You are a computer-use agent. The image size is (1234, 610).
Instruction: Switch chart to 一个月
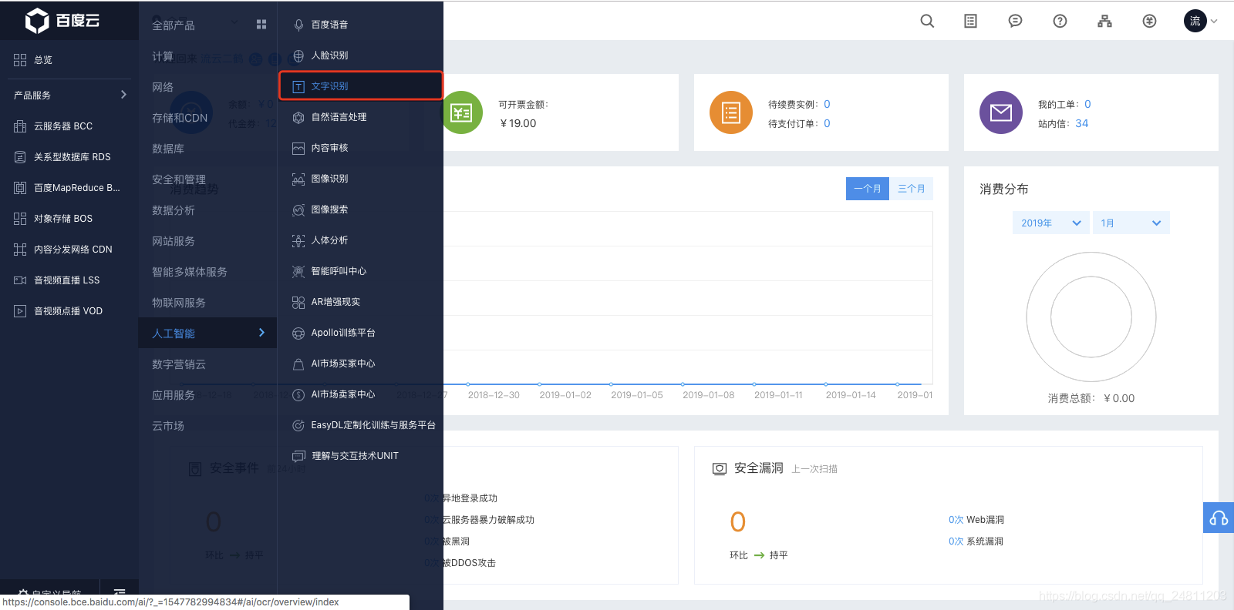[x=868, y=189]
